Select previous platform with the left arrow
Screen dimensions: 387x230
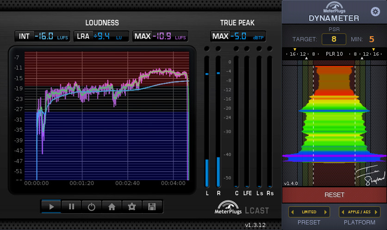tap(343, 212)
